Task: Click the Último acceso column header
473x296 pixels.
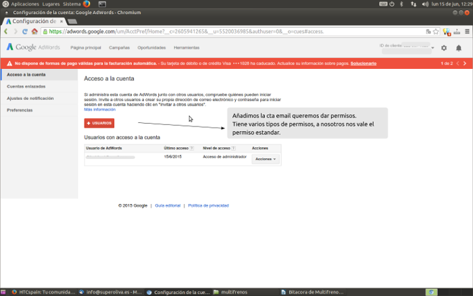Action: [x=176, y=148]
